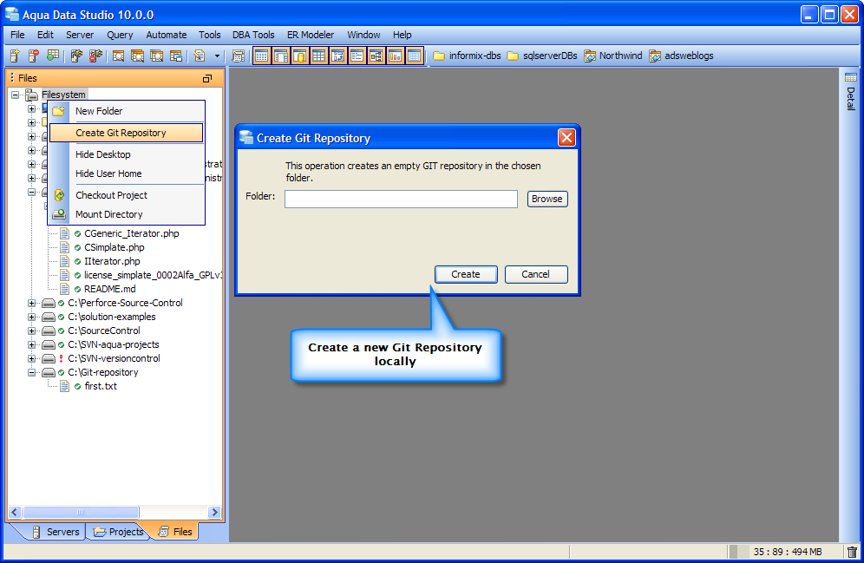Click the highlighted bar chart icon
Viewport: 864px width, 563px height.
pos(395,56)
